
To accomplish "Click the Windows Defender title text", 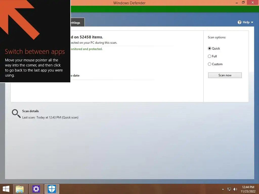I will point(129,3).
